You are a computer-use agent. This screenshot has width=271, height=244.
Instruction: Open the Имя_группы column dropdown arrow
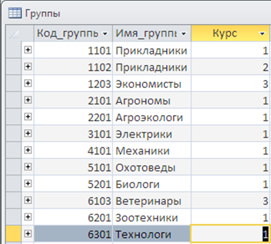pos(183,34)
